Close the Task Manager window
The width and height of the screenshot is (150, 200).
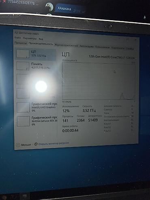(x=135, y=40)
